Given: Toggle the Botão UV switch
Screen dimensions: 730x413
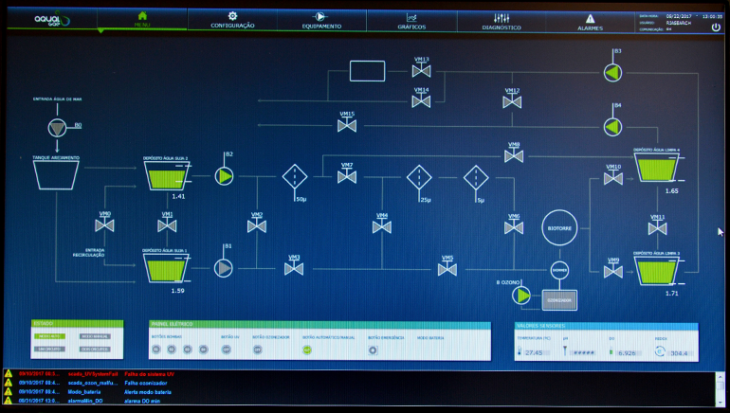Looking at the screenshot, I should click(227, 350).
